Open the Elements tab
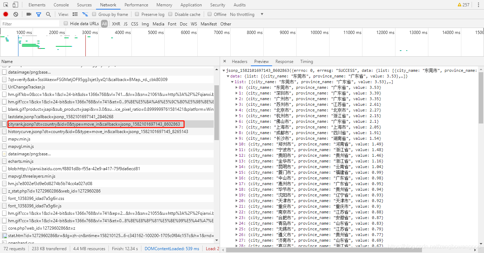This screenshot has width=484, height=253. (x=37, y=5)
